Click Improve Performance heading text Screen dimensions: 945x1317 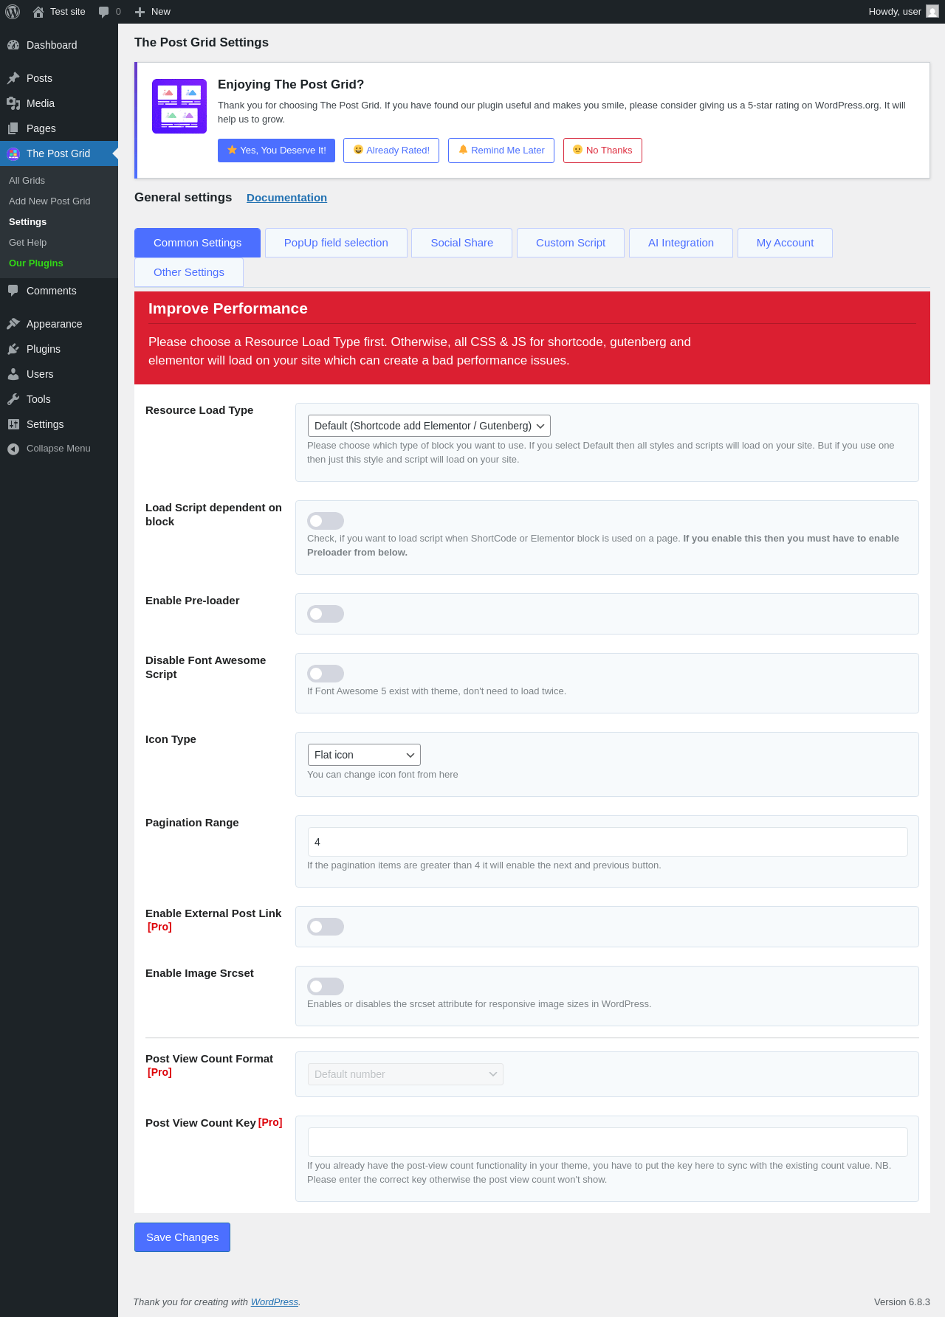(228, 308)
